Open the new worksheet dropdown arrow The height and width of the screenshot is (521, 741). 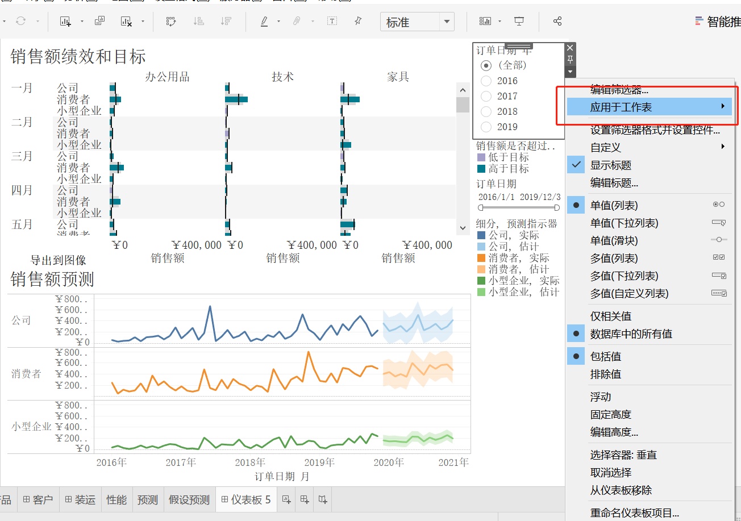[x=82, y=22]
